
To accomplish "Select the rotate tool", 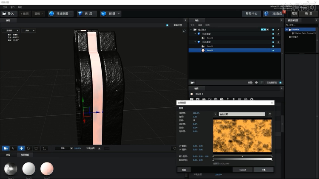I will pos(28,148).
